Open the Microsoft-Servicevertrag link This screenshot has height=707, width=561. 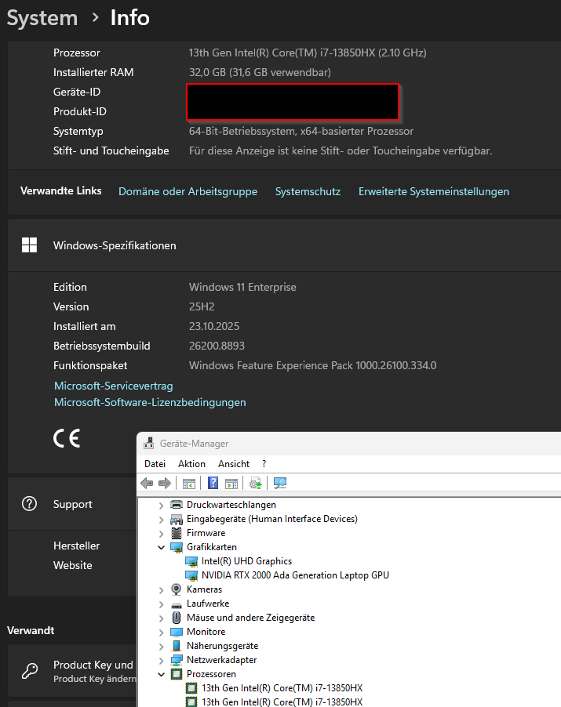(113, 386)
